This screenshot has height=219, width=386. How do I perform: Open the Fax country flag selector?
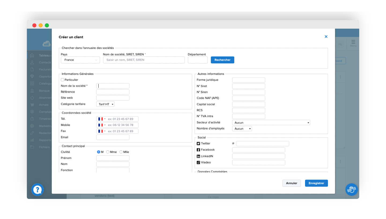(x=102, y=131)
